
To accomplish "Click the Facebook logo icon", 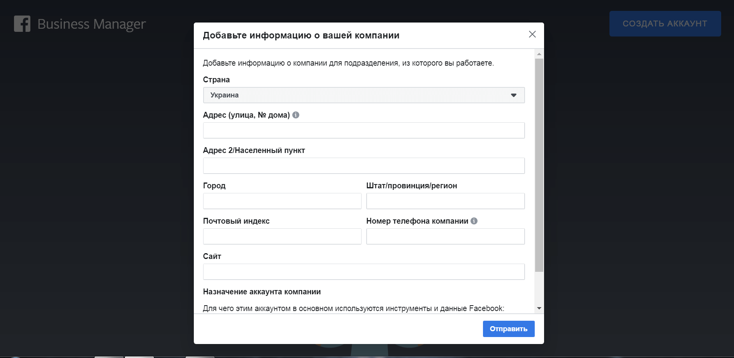I will click(x=22, y=24).
